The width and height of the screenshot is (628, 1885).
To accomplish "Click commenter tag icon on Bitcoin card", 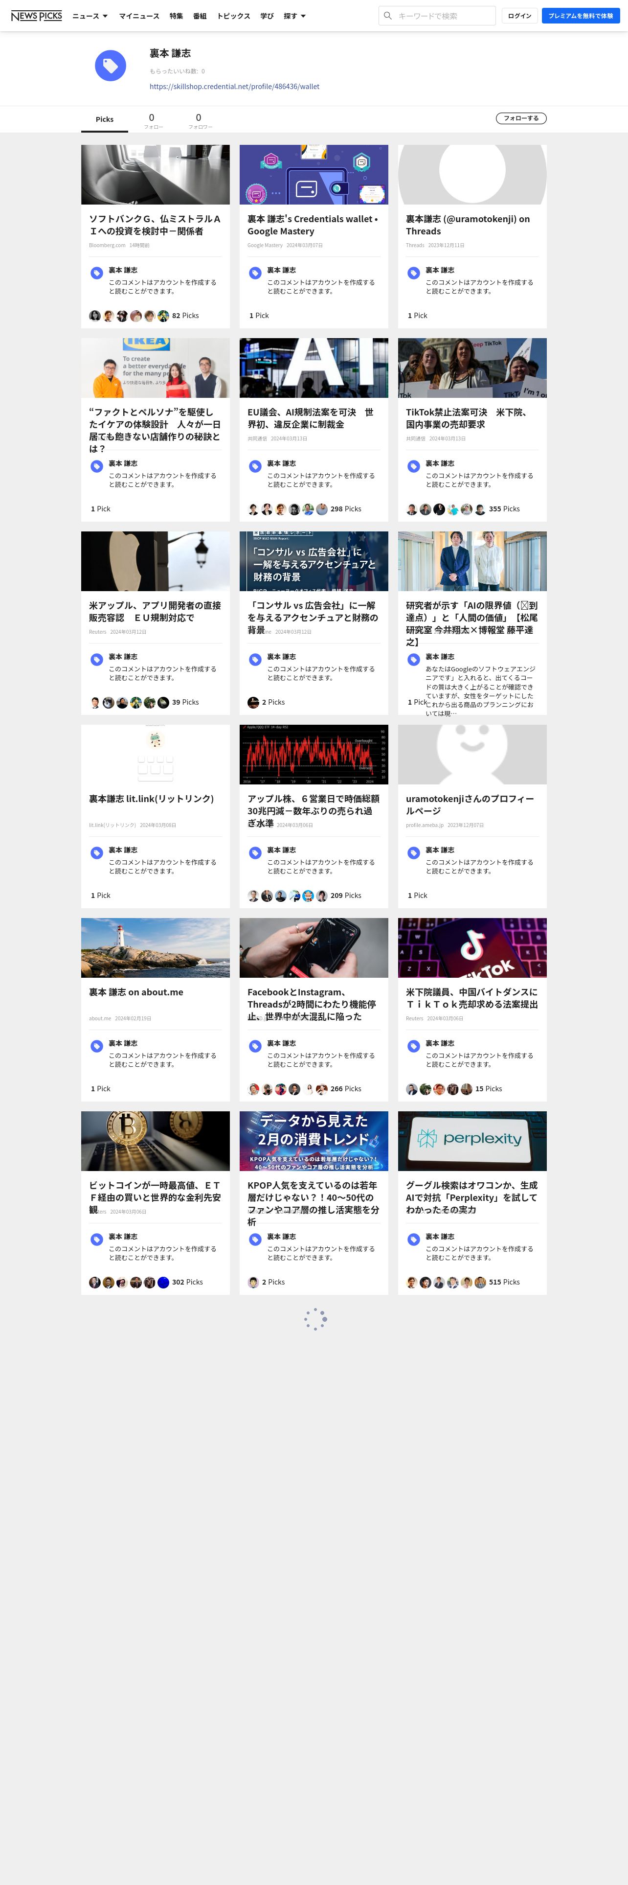I will click(x=96, y=1239).
